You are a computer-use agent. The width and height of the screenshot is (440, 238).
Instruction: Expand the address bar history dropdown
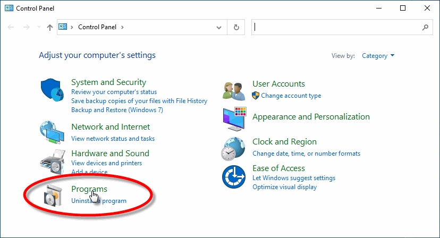point(219,27)
